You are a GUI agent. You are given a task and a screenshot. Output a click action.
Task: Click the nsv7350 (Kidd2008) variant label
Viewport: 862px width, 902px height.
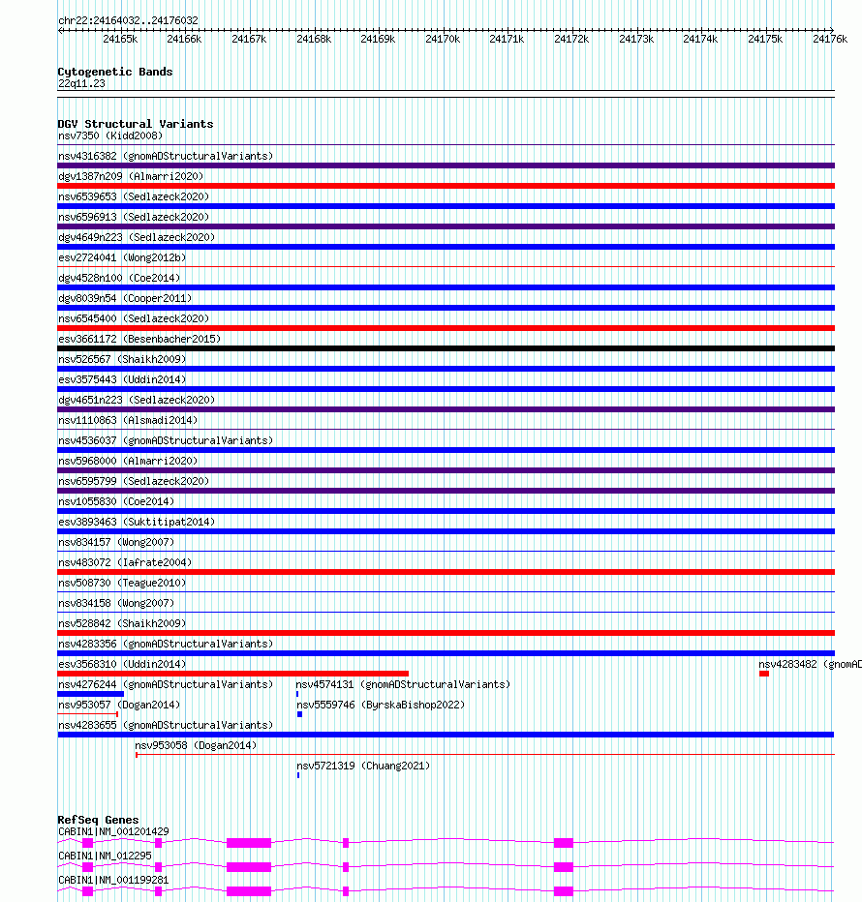click(110, 135)
